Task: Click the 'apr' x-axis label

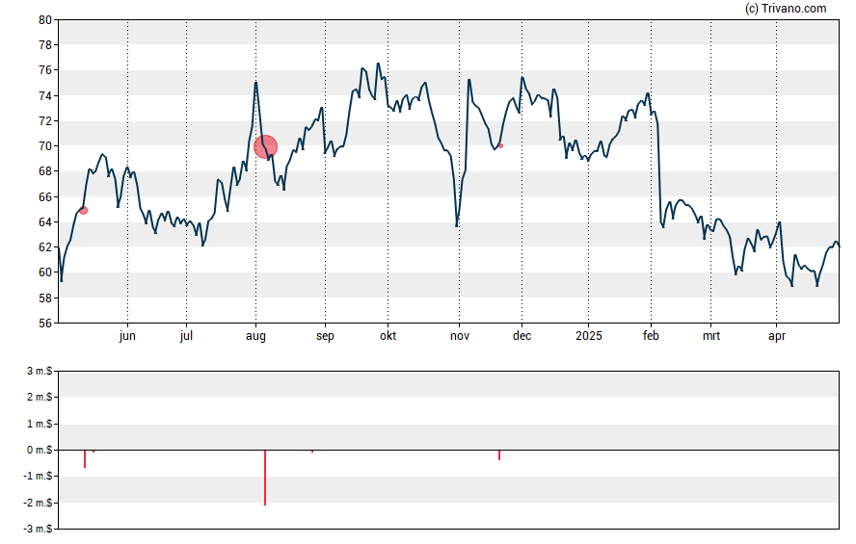Action: tap(777, 336)
